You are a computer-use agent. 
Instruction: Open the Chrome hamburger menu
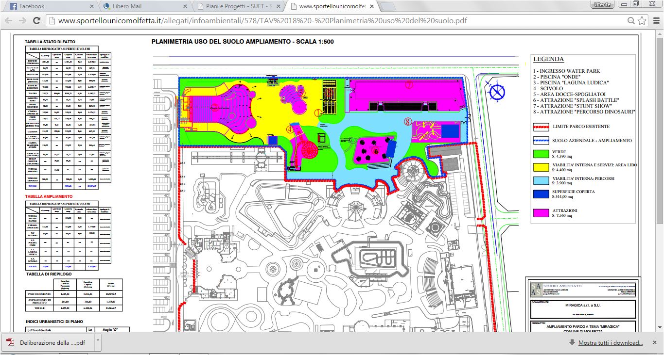[x=655, y=21]
